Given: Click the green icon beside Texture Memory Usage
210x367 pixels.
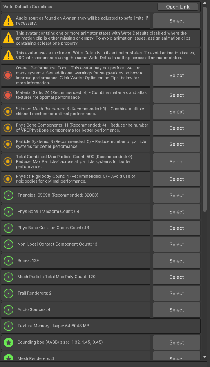Looking at the screenshot, I should (9, 326).
